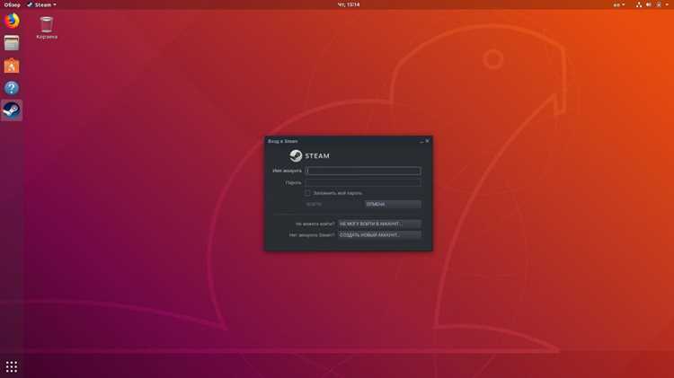Viewport: 674px width, 378px height.
Task: Open the keyboard language indicator dropdown
Action: point(619,4)
